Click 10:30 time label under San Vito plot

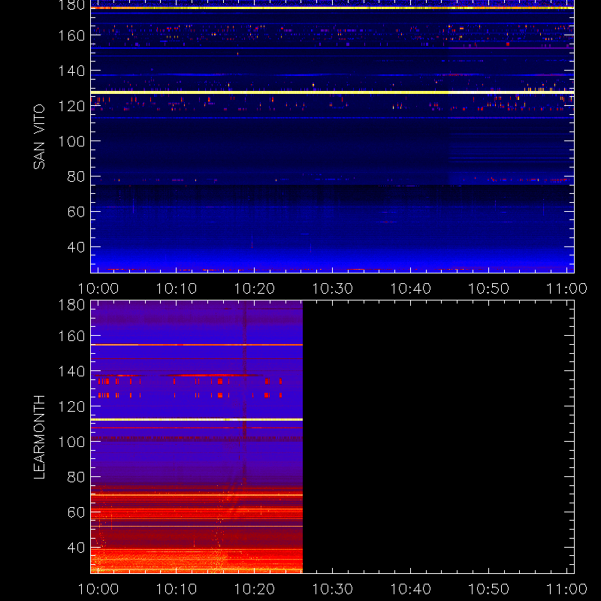[332, 288]
